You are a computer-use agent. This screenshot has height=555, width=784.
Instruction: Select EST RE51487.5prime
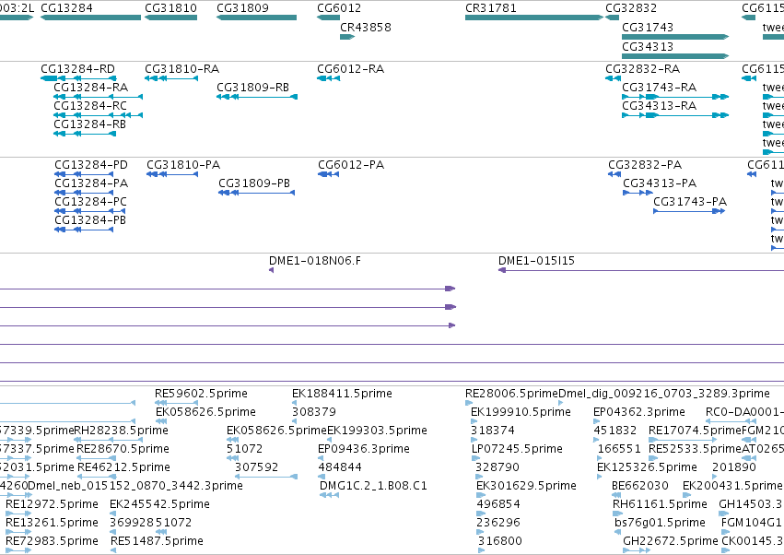113,550
